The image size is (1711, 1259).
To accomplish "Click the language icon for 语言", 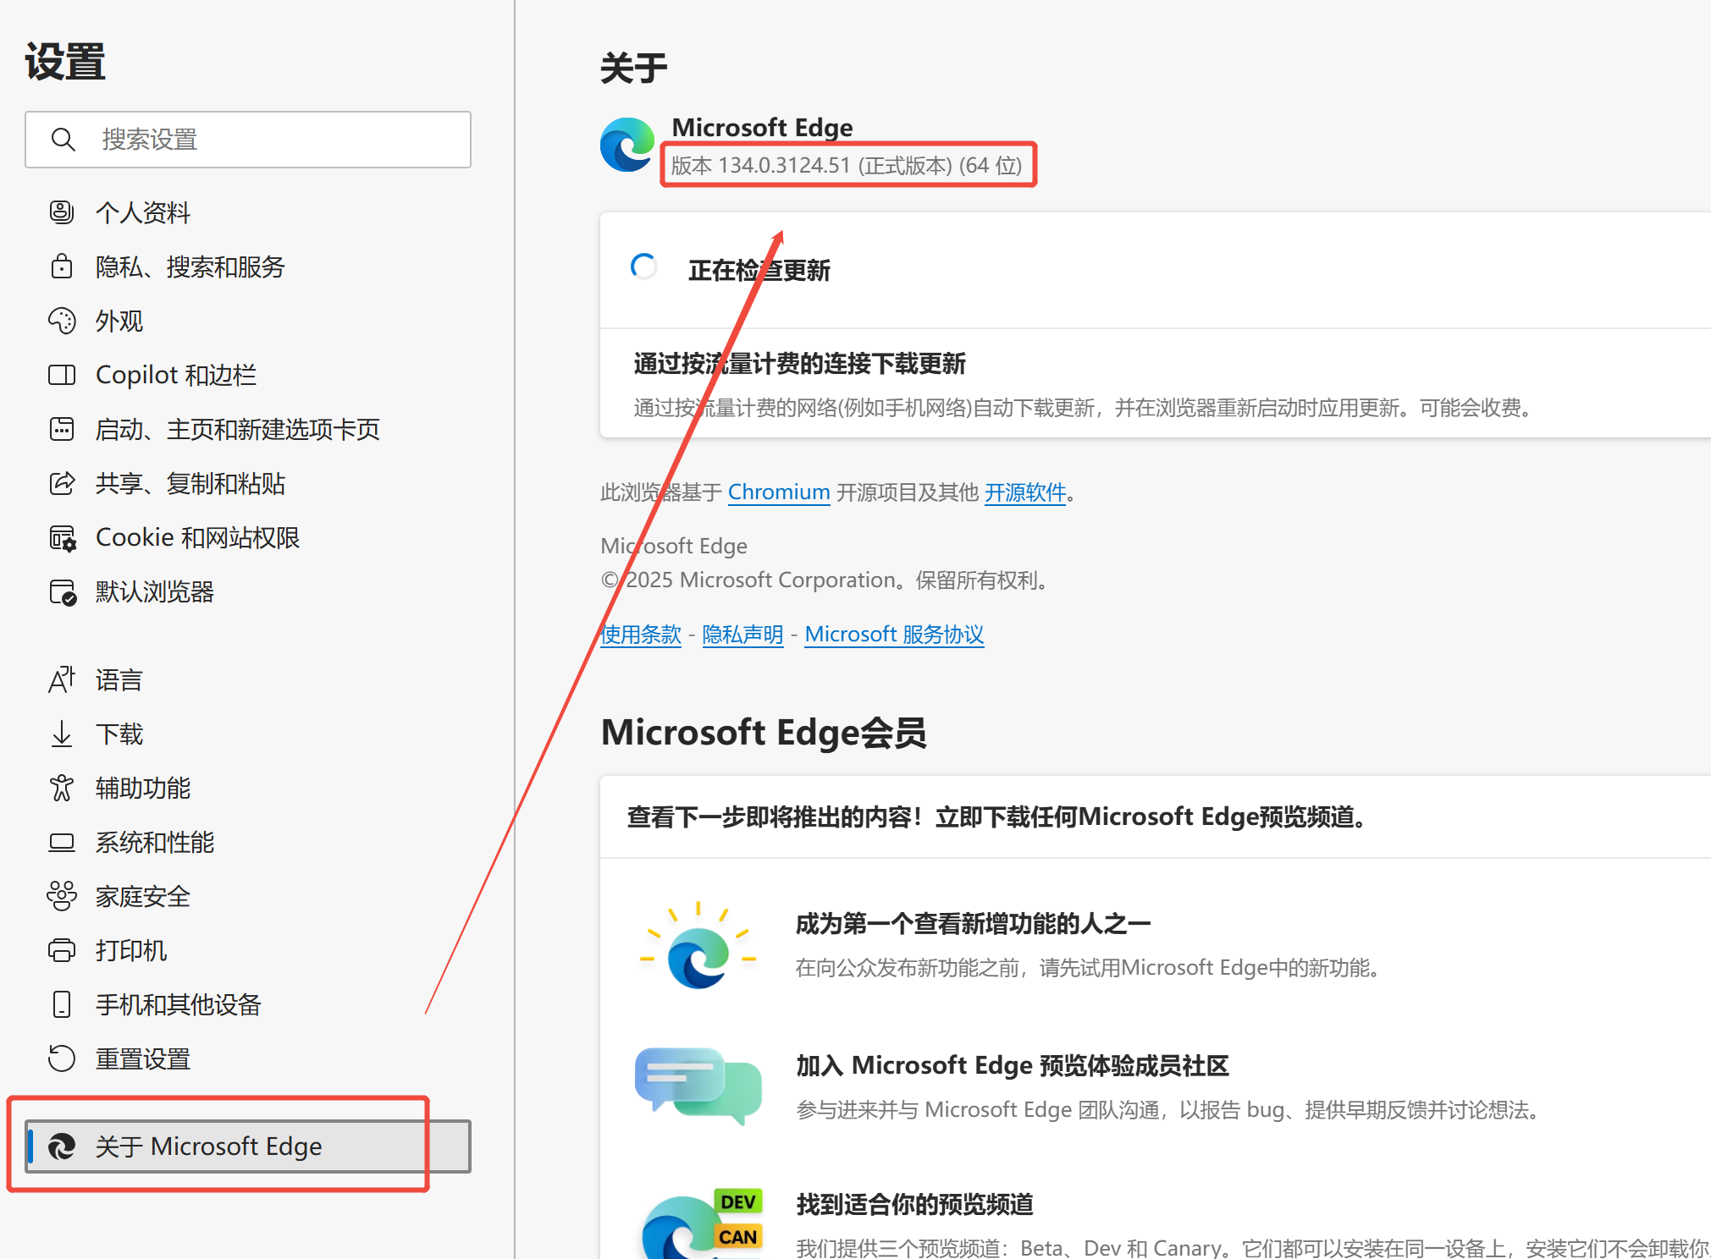I will point(62,679).
